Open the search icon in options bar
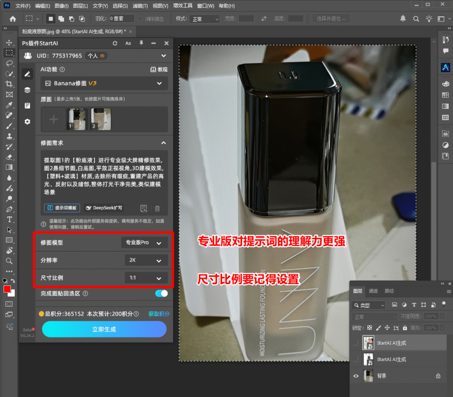 pyautogui.click(x=416, y=19)
